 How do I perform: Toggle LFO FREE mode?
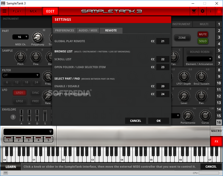coord(36,101)
